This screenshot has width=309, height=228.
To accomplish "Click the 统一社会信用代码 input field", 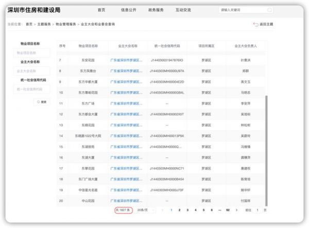I will tap(32, 89).
